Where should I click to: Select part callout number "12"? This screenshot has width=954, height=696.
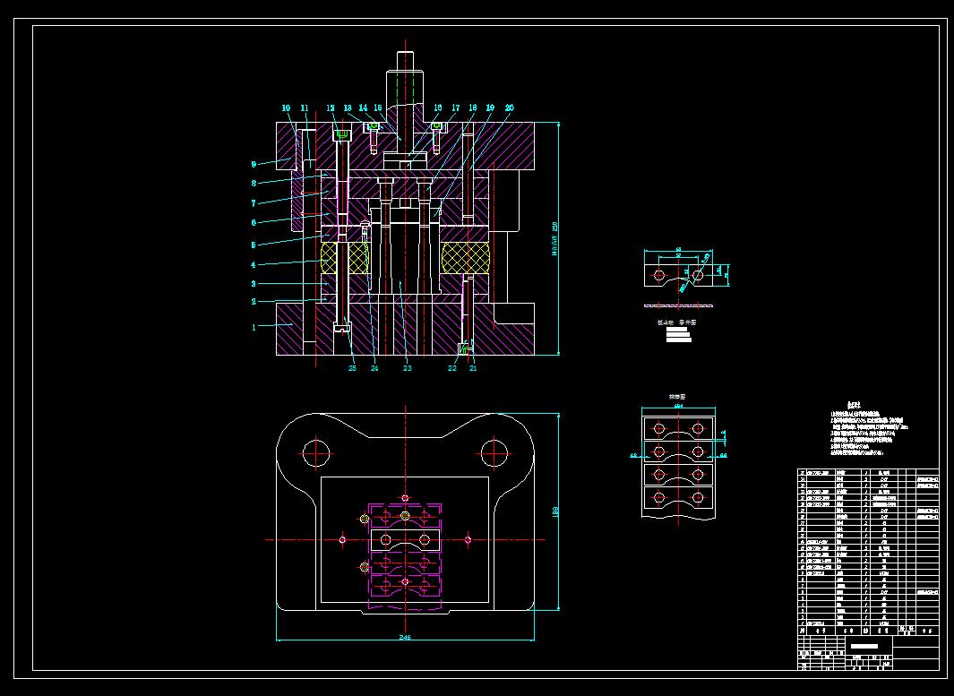click(x=331, y=108)
